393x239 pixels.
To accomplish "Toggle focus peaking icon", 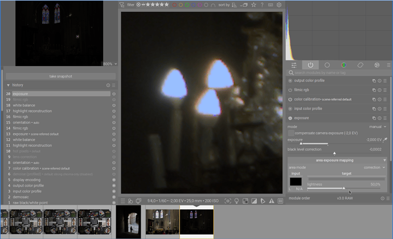I will pyautogui.click(x=228, y=201).
